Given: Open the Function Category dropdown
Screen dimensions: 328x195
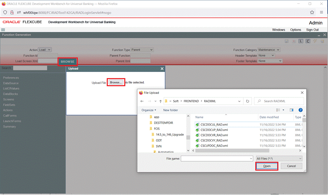Looking at the screenshot, I should pyautogui.click(x=269, y=50).
